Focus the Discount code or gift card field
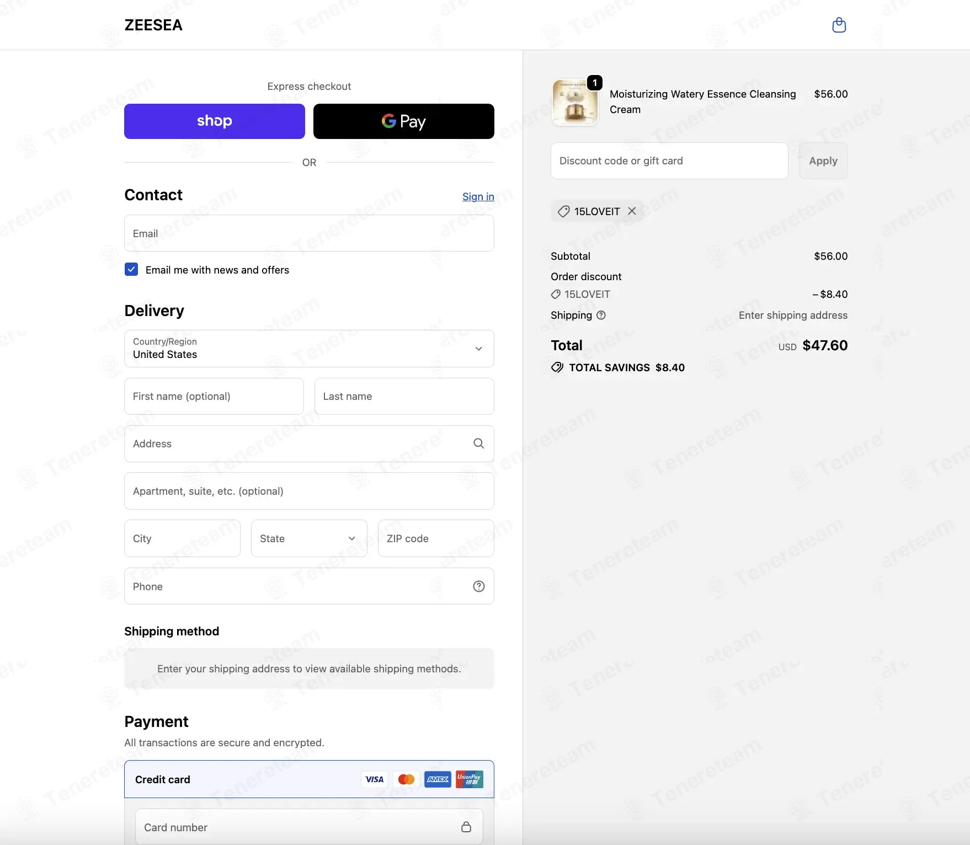 pyautogui.click(x=669, y=161)
